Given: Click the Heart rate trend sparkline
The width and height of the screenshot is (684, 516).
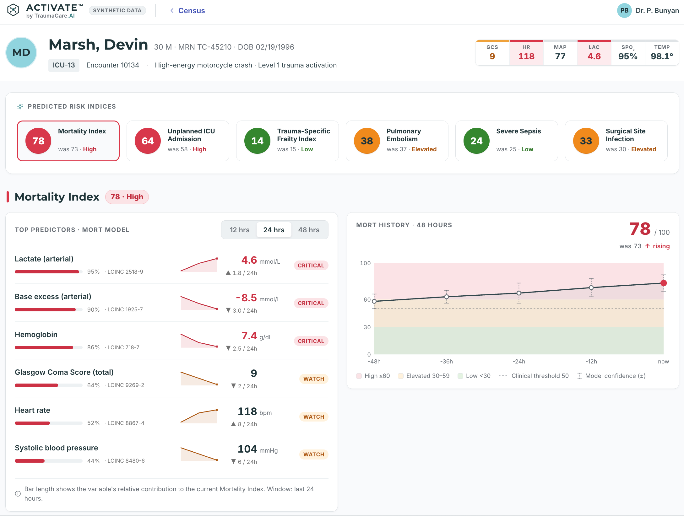Looking at the screenshot, I should [199, 416].
